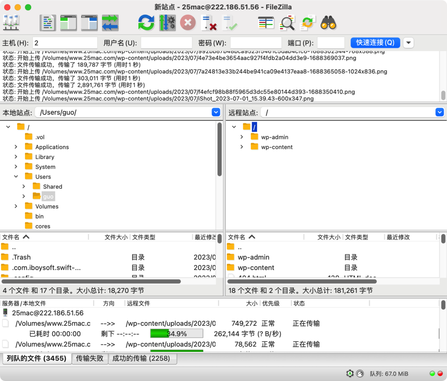Click the Password input field

click(x=256, y=43)
